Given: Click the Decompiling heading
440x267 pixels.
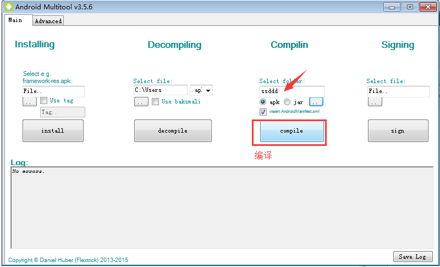Looking at the screenshot, I should (x=174, y=45).
